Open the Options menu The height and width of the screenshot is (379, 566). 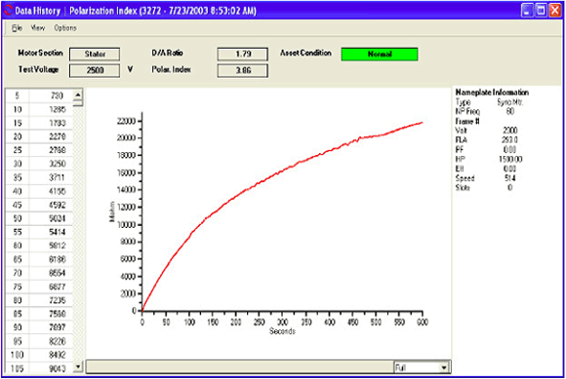(x=65, y=27)
